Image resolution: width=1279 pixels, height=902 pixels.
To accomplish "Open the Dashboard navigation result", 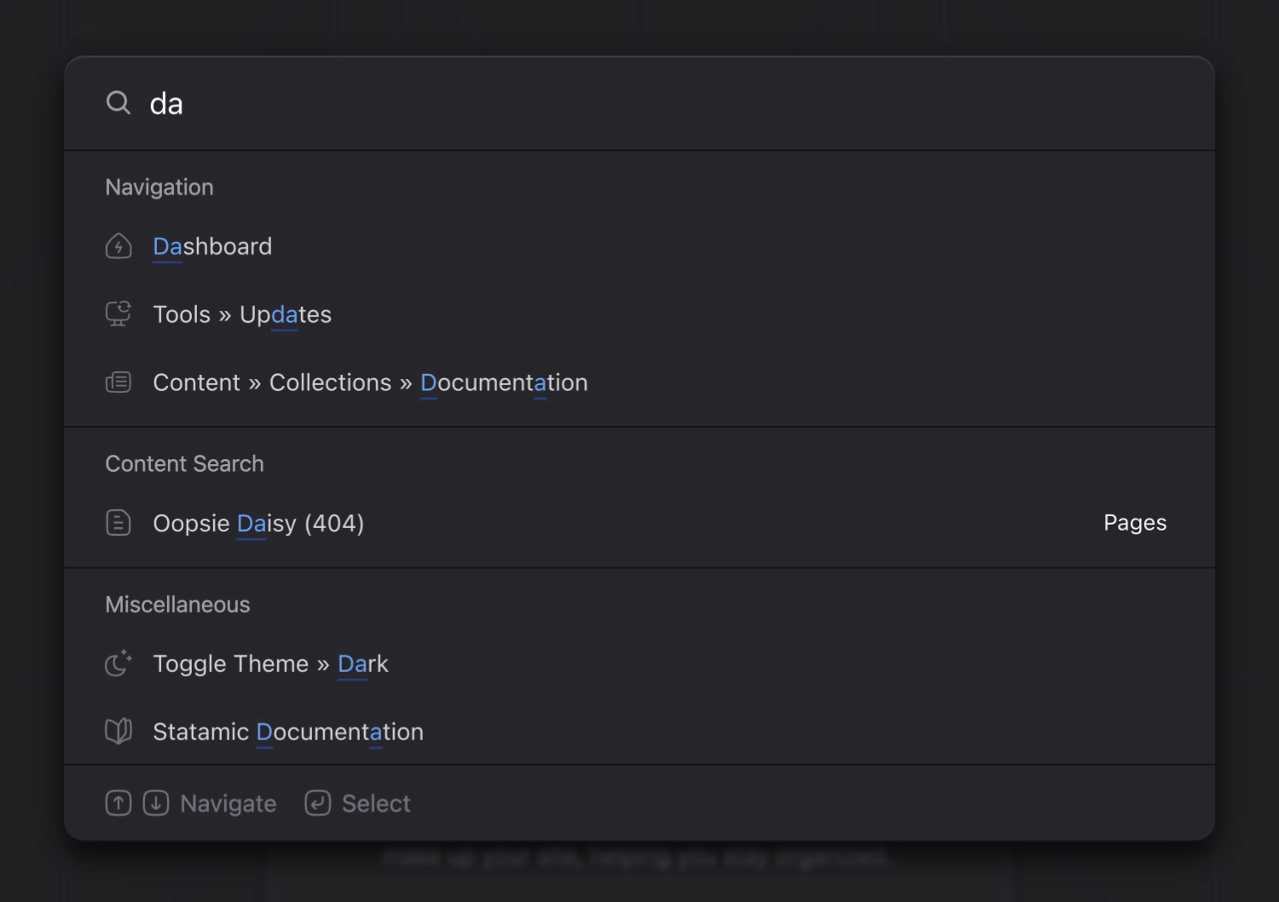I will click(x=212, y=246).
